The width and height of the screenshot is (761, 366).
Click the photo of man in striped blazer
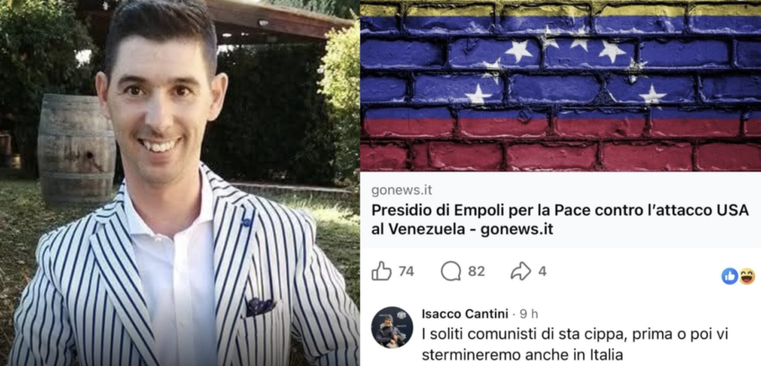[x=180, y=183]
